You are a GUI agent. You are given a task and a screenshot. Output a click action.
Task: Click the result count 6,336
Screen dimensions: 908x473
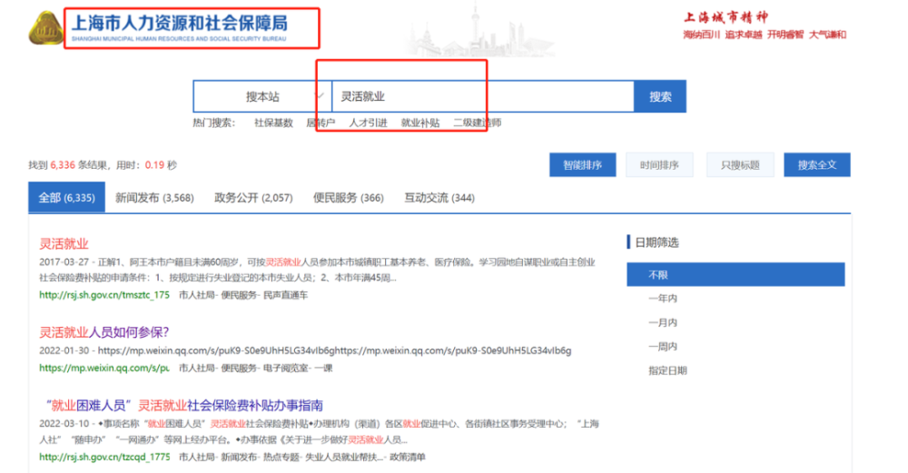click(63, 165)
